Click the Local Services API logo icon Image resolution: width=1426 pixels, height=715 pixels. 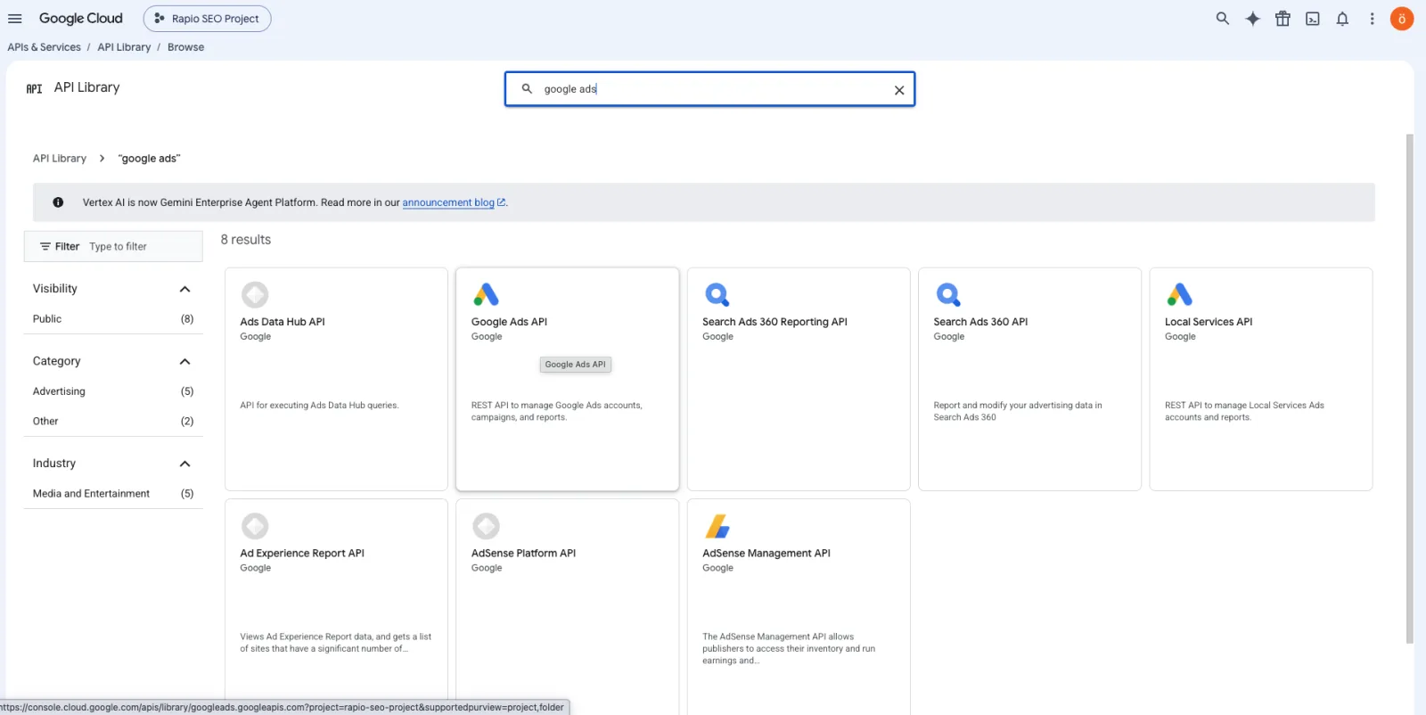(x=1180, y=294)
